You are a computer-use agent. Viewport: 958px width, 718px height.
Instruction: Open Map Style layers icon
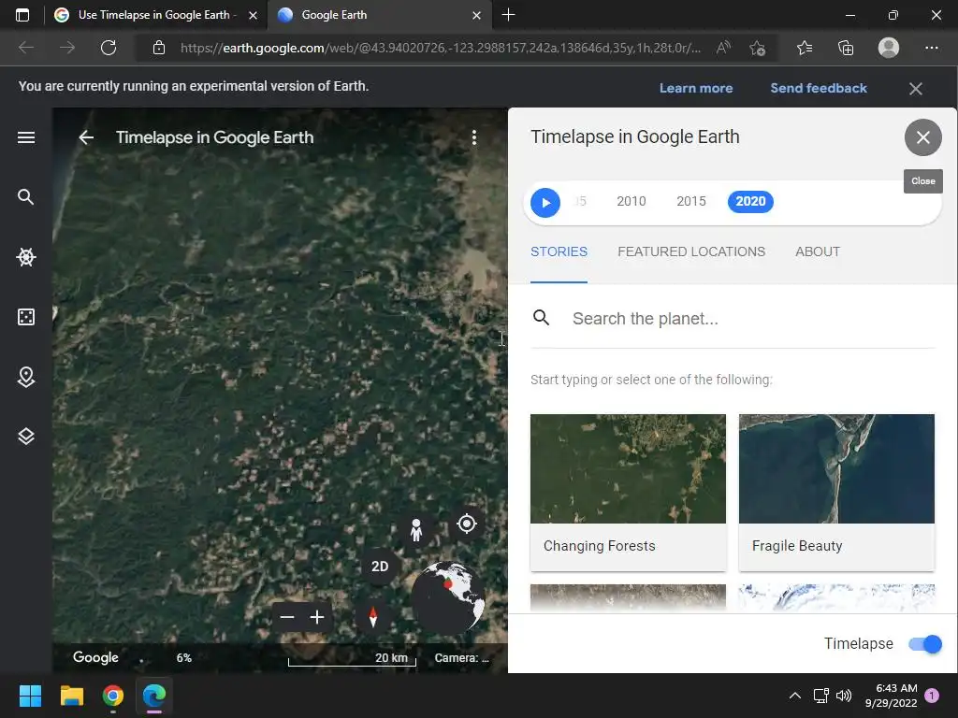click(25, 436)
